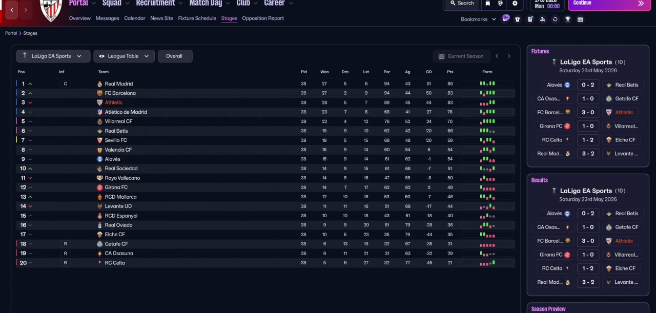This screenshot has height=313, width=656.
Task: Click the Season Preview panel heading
Action: pyautogui.click(x=548, y=309)
